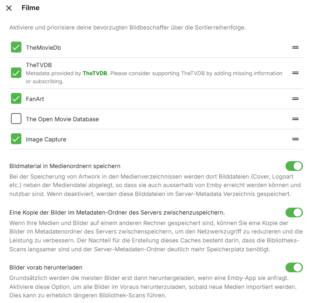The image size is (315, 303).
Task: Close the Filme dialog with X icon
Action: (x=9, y=8)
